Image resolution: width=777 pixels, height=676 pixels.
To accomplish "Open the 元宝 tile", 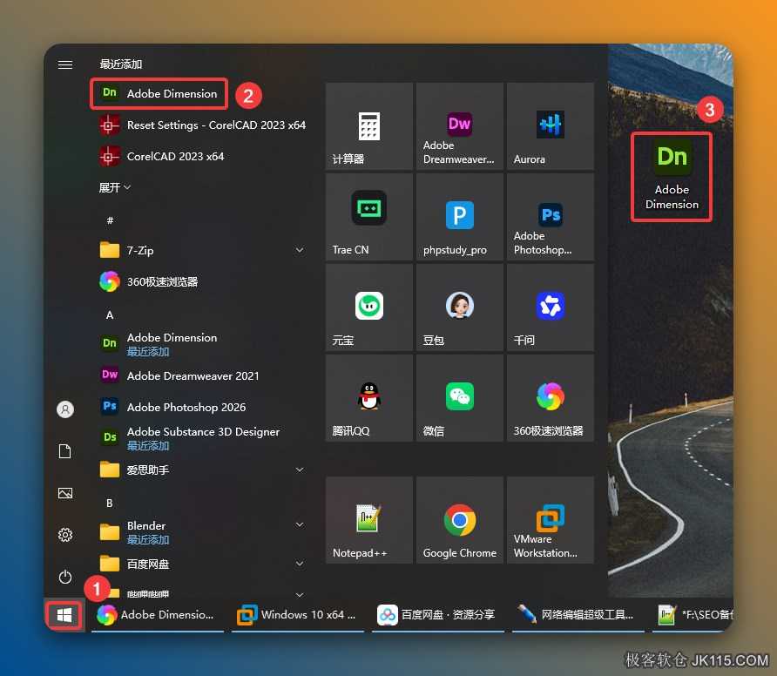I will point(369,308).
